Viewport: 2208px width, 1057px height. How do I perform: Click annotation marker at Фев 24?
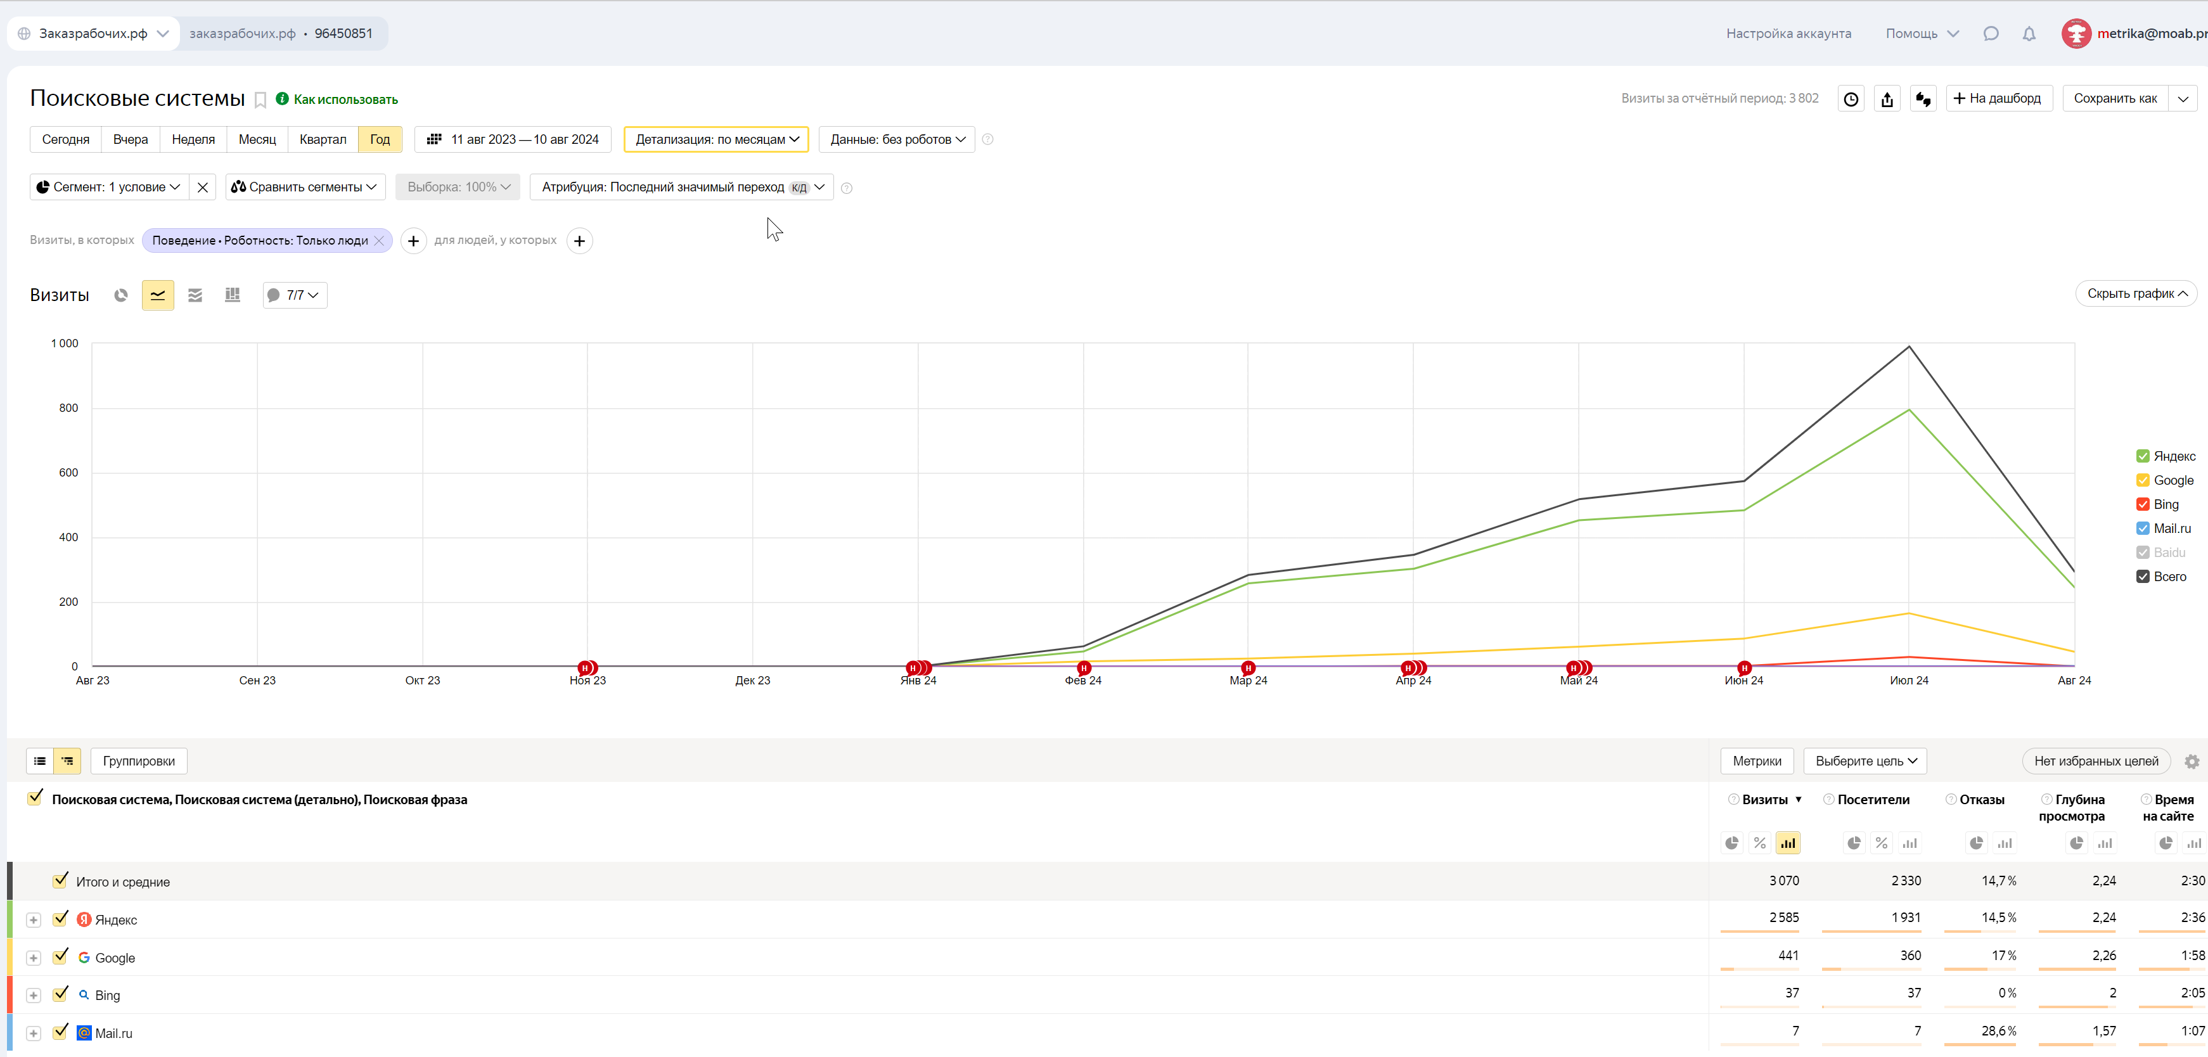point(1084,668)
